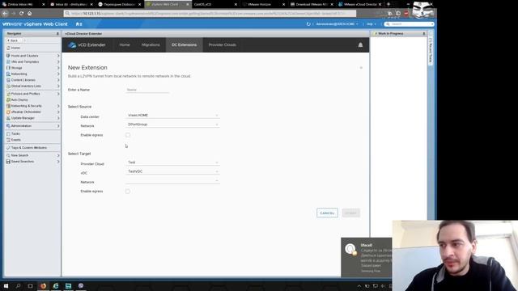Enable egress for the target network
Image resolution: width=518 pixels, height=291 pixels.
coord(128,192)
